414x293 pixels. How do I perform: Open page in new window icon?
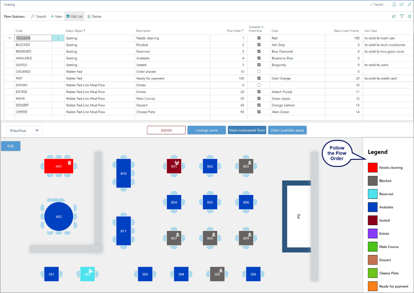[401, 4]
